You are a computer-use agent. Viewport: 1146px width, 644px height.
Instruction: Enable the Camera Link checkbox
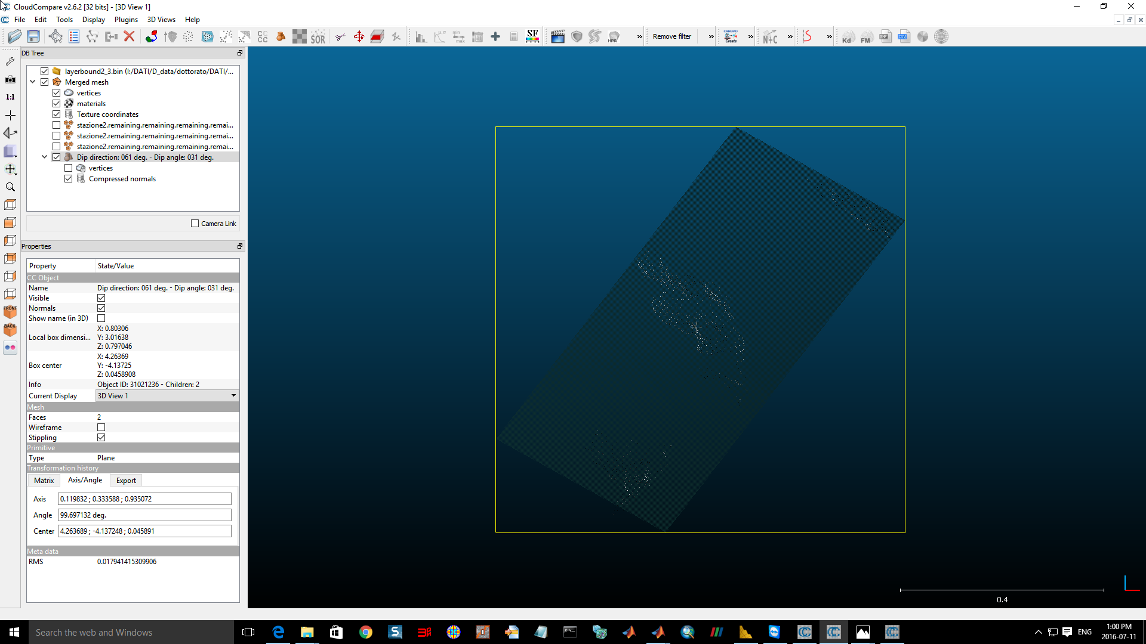[x=195, y=224]
